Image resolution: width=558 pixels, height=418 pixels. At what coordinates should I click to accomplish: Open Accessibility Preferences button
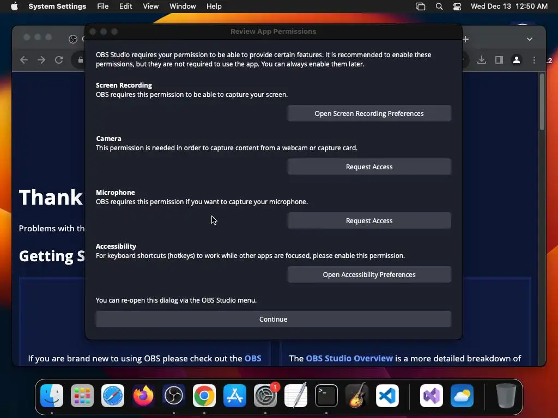coord(369,274)
